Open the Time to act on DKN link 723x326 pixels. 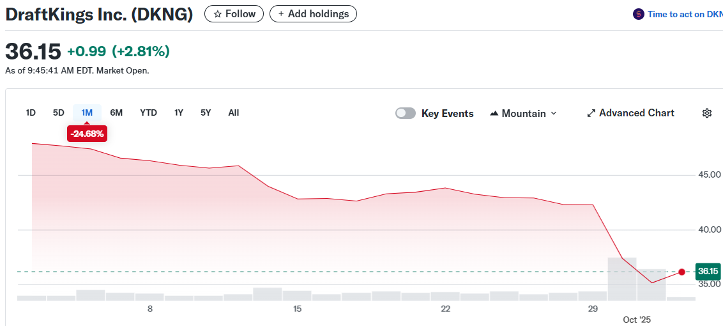coord(685,14)
